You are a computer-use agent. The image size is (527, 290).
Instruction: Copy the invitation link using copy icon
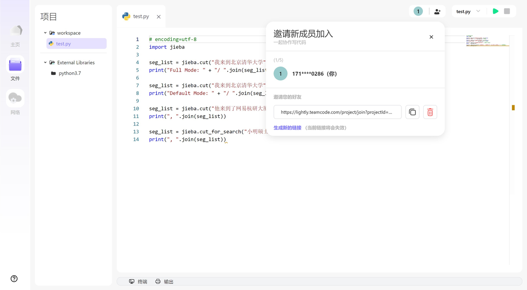(x=412, y=112)
